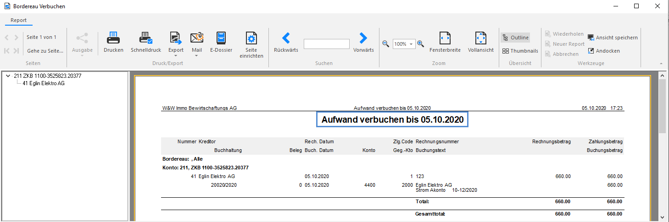Click the Bordereau: , Alle line
Viewport: 669px width, 222px height.
183,159
